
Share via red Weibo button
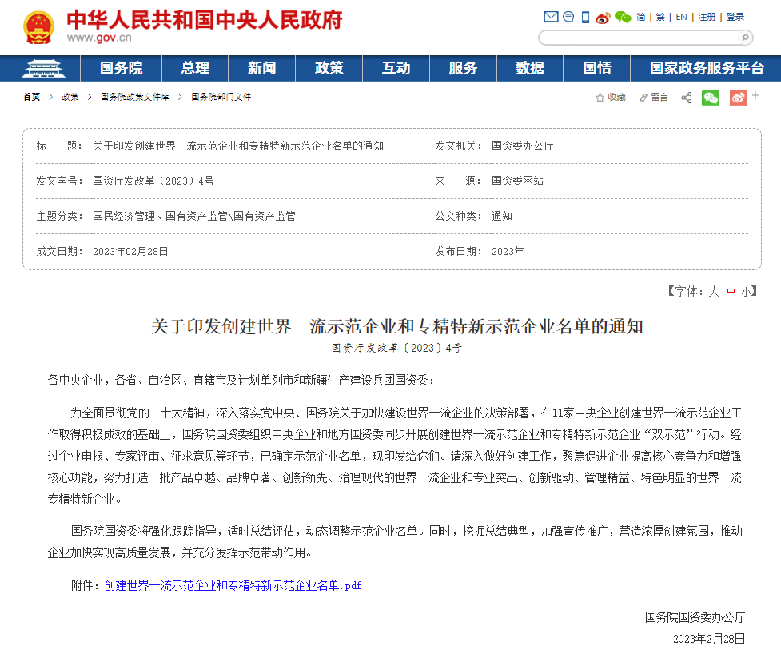point(738,98)
